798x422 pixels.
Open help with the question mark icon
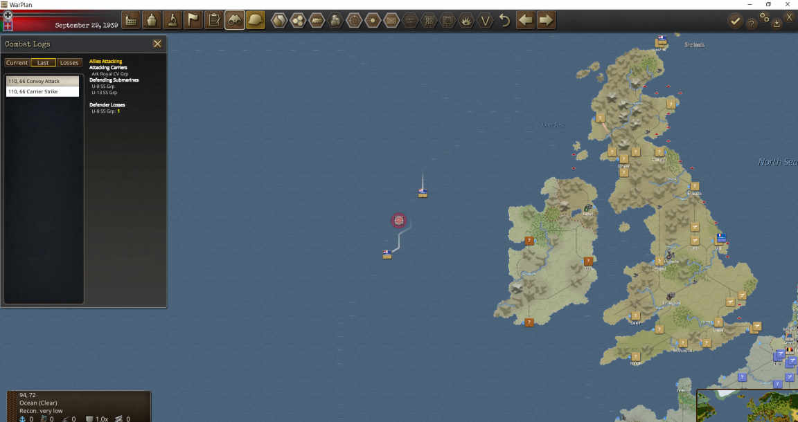[751, 24]
